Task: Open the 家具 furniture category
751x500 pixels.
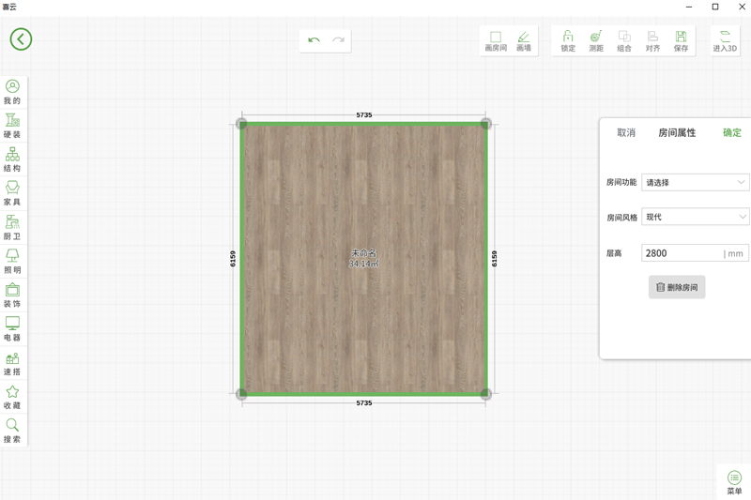Action: (12, 193)
